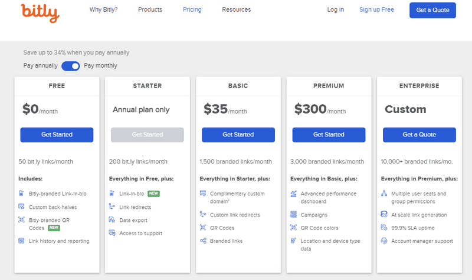The width and height of the screenshot is (472, 280).
Task: Click the Bitly logo
Action: click(40, 12)
